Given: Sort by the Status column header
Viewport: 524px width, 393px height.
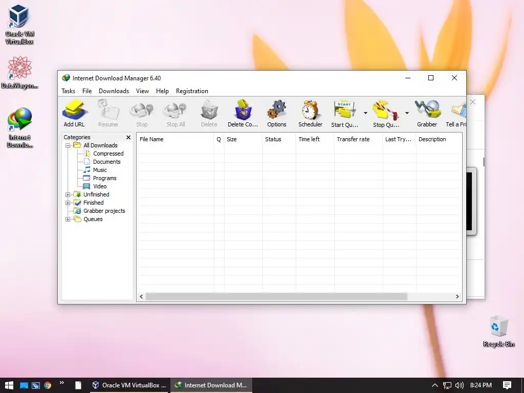Looking at the screenshot, I should [279, 139].
